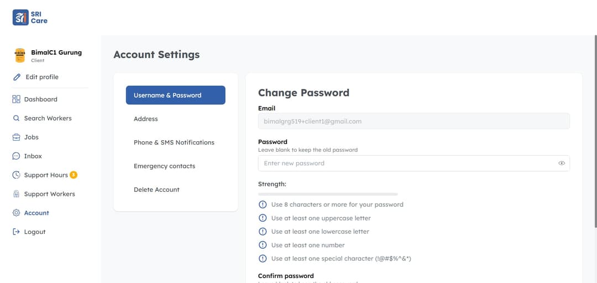Click the Logout arrow icon
This screenshot has width=597, height=283.
tap(17, 232)
